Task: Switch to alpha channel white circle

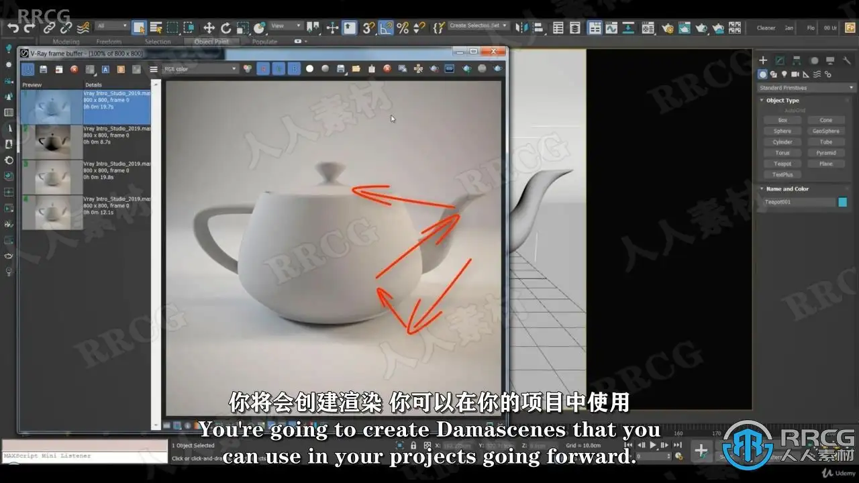Action: coord(309,68)
